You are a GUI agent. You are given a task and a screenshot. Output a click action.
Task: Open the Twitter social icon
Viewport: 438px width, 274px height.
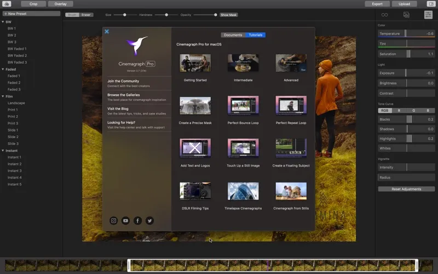(149, 221)
